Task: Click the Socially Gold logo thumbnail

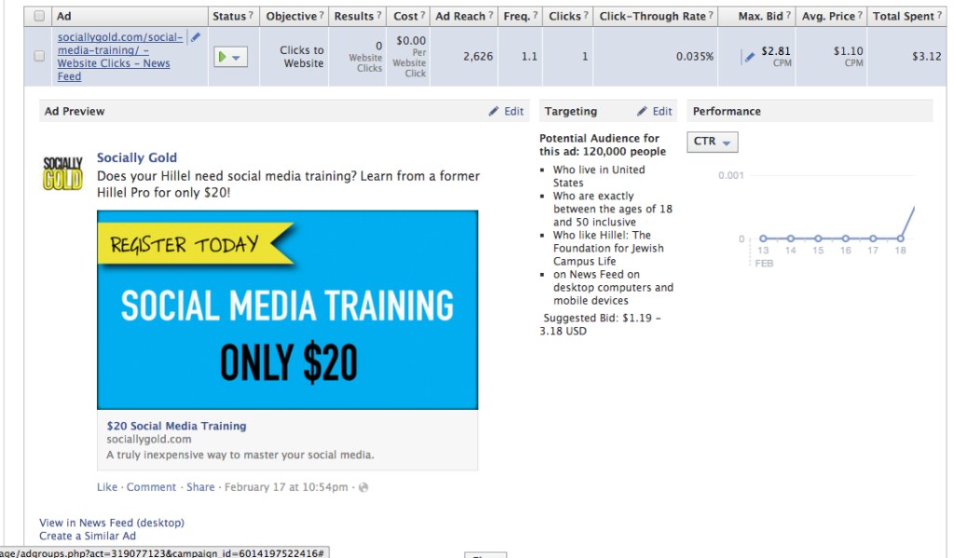Action: click(x=62, y=173)
